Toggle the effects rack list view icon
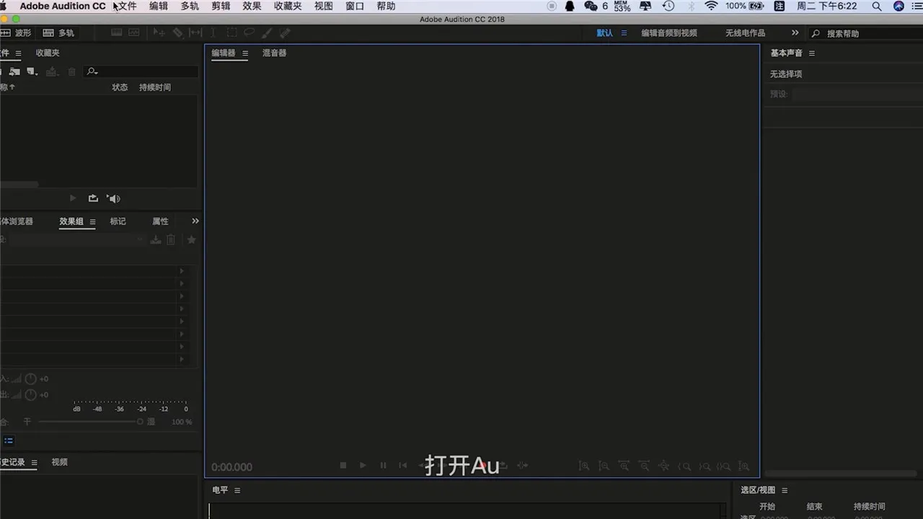The width and height of the screenshot is (923, 519). click(9, 440)
